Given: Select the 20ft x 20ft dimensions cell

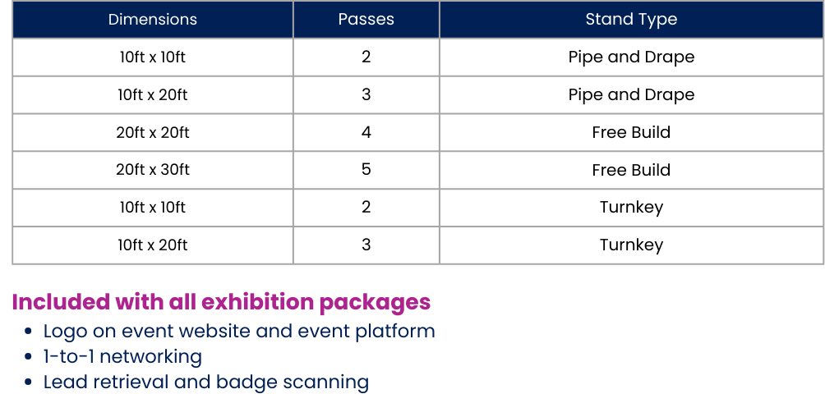Looking at the screenshot, I should (x=153, y=132).
